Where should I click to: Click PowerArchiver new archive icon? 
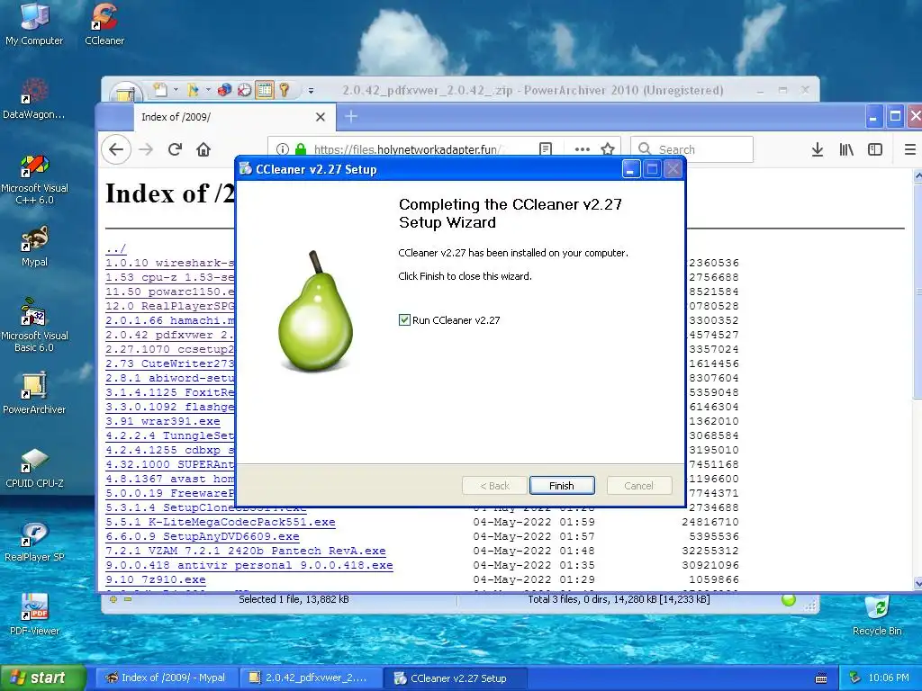[x=160, y=90]
